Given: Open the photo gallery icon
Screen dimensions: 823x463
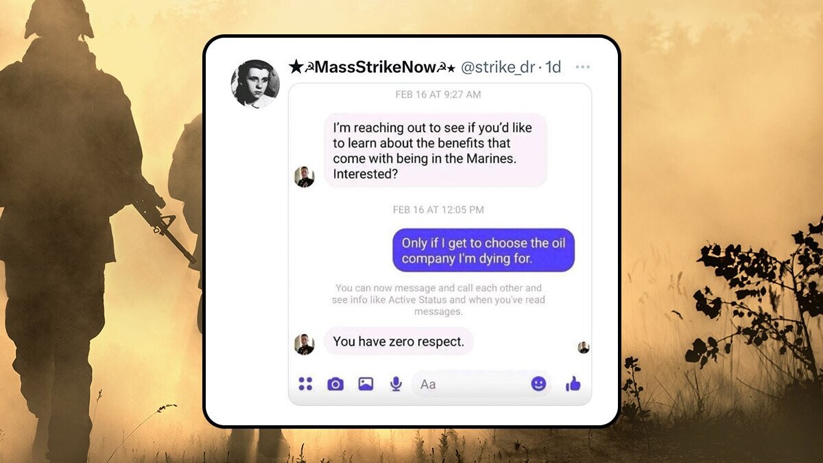Looking at the screenshot, I should tap(366, 384).
